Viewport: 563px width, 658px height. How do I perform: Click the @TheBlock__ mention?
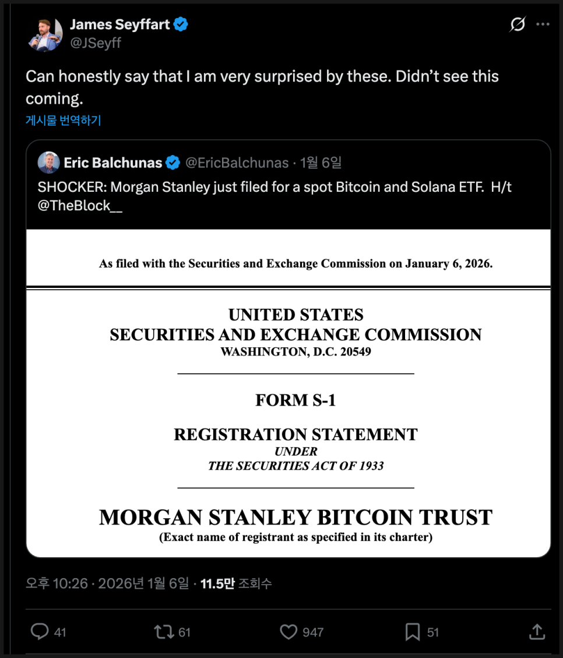[x=80, y=206]
